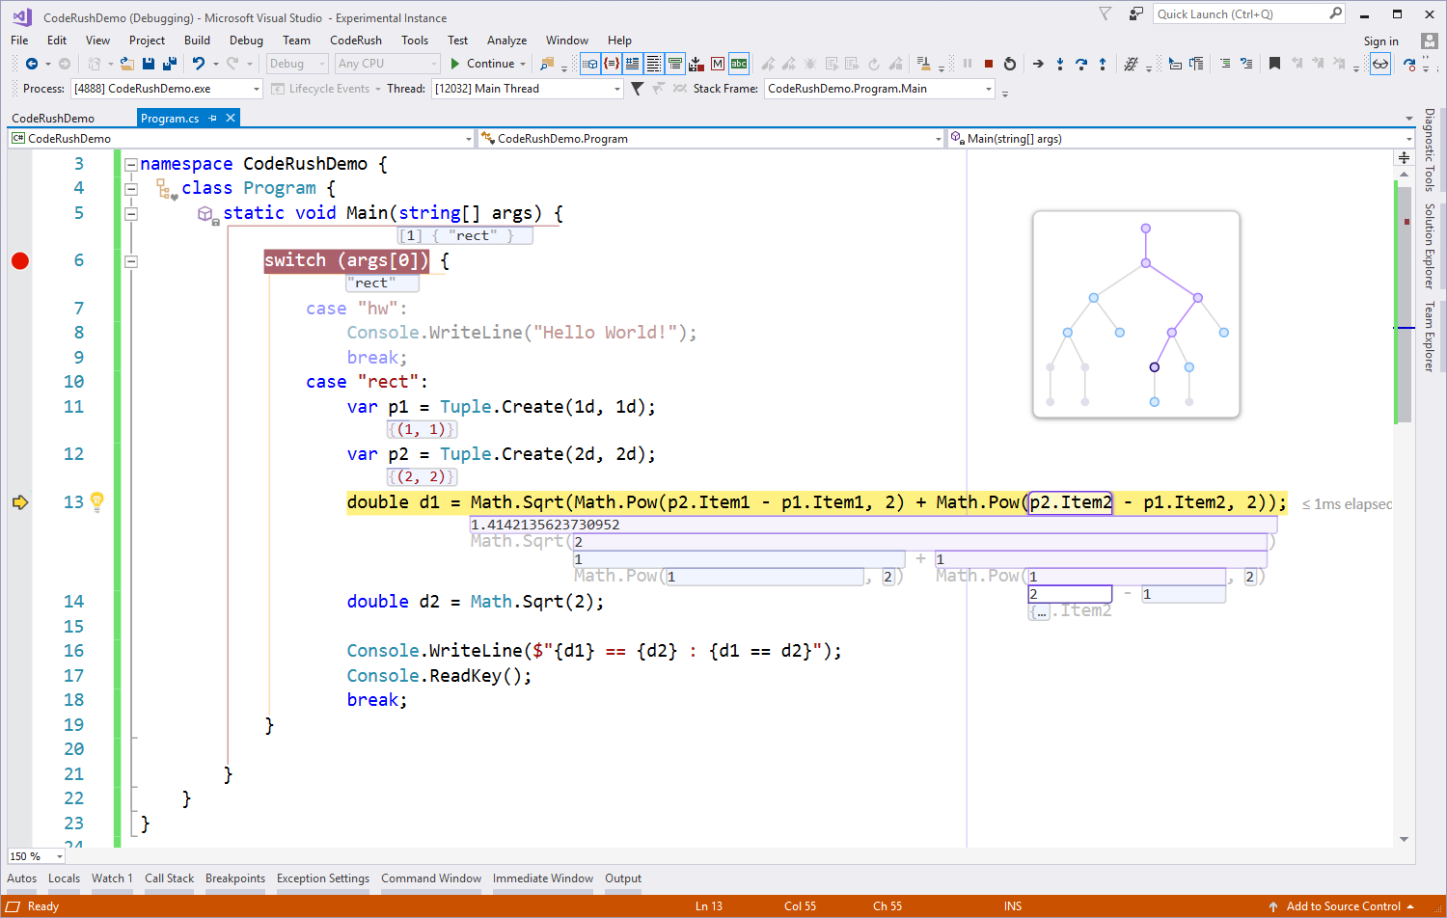Click the light bulb on line 13
Viewport: 1447px width, 918px height.
pyautogui.click(x=96, y=500)
